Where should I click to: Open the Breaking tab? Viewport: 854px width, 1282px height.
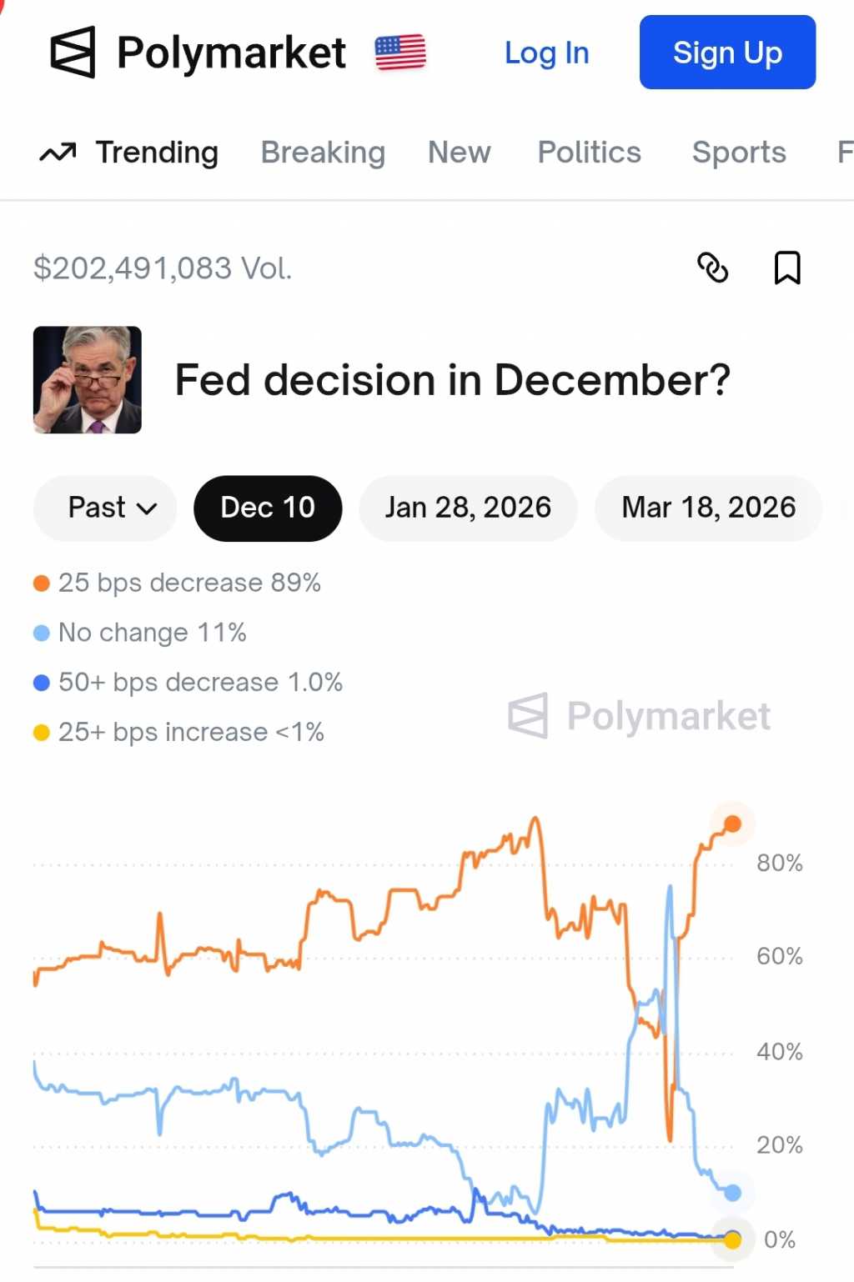(x=323, y=153)
